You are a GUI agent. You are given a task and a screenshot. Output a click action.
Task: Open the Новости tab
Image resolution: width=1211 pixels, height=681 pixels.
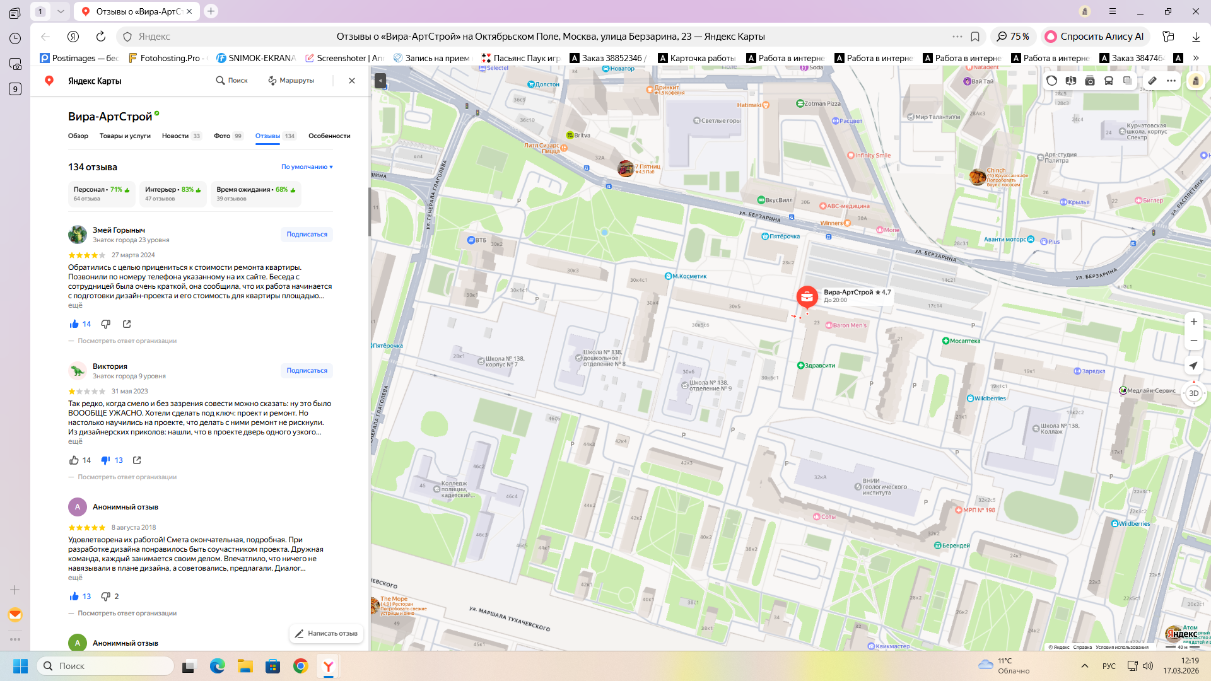(x=175, y=136)
